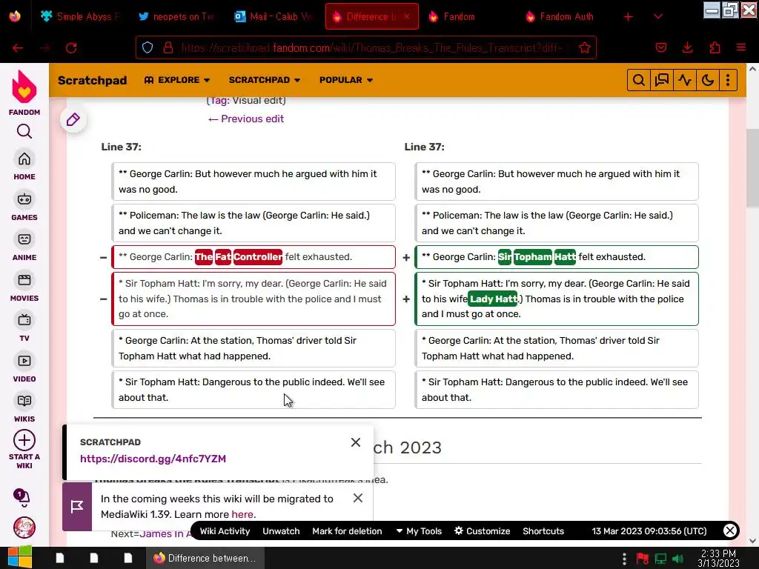Open the more options vertical dots
The width and height of the screenshot is (759, 569).
728,80
